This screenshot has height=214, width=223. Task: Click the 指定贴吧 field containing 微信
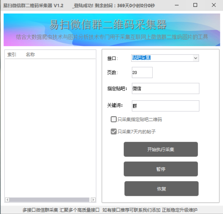(165, 88)
